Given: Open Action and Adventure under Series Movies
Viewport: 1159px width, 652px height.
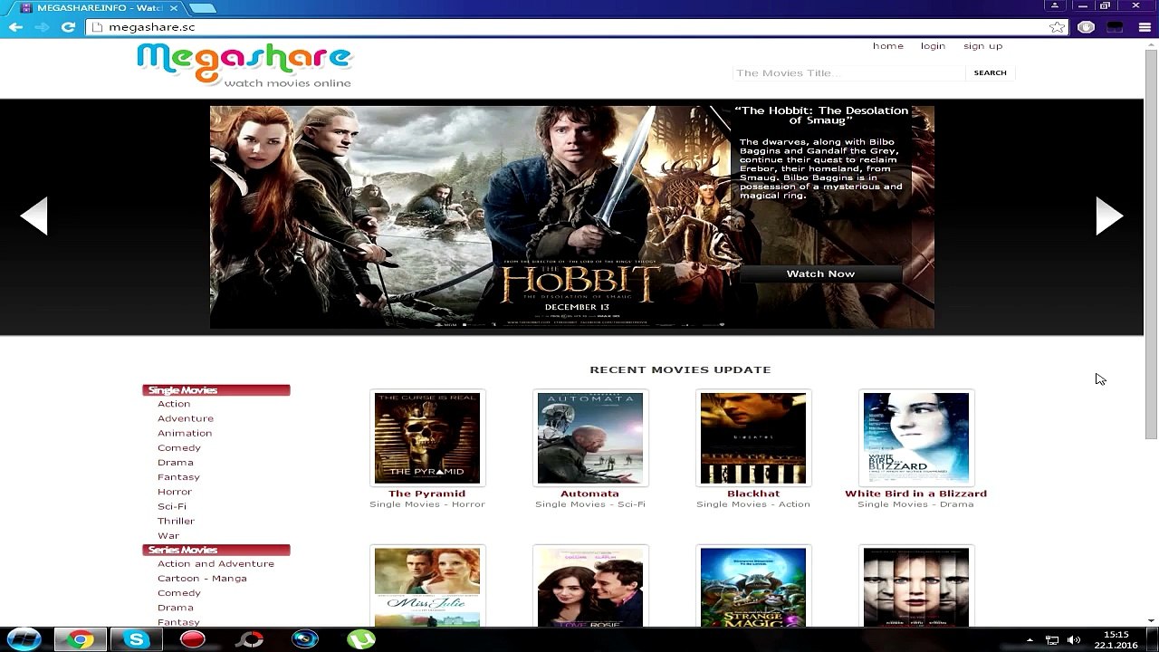Looking at the screenshot, I should [x=216, y=563].
